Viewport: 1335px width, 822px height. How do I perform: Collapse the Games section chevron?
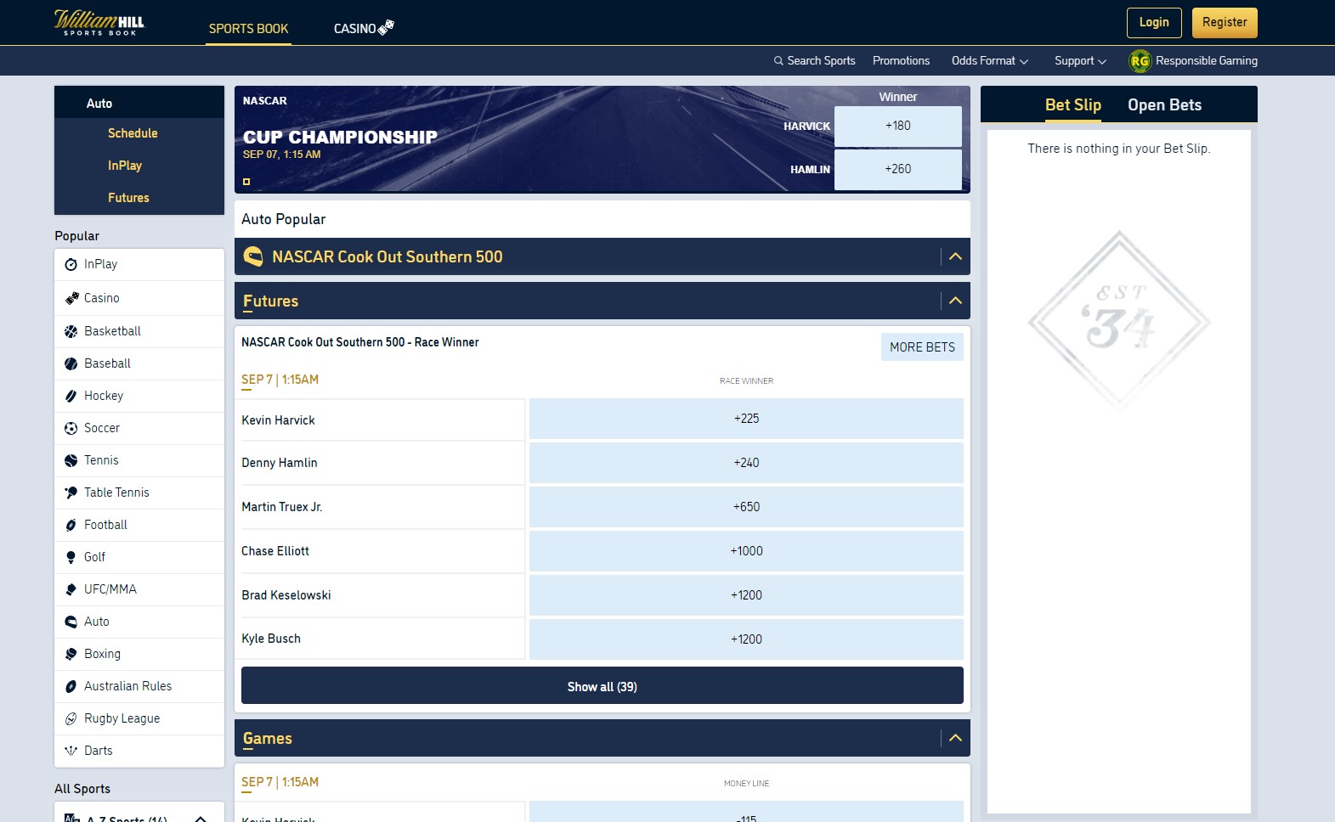point(955,738)
